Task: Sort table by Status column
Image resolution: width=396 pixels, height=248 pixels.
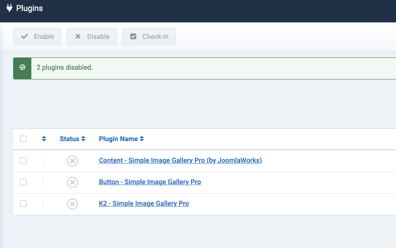Action: [x=72, y=139]
